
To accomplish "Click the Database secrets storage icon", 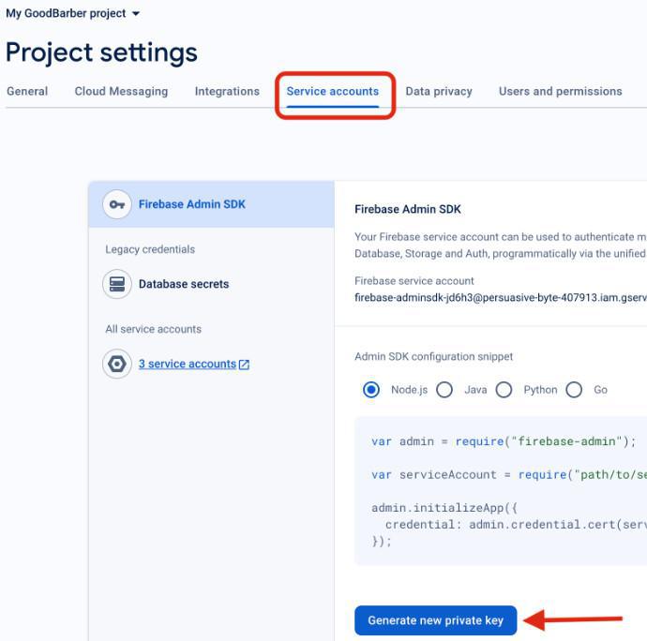I will coord(117,284).
